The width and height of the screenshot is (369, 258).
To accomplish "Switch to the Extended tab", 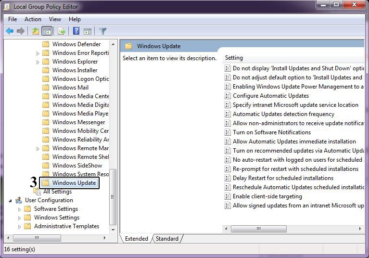I will point(137,239).
